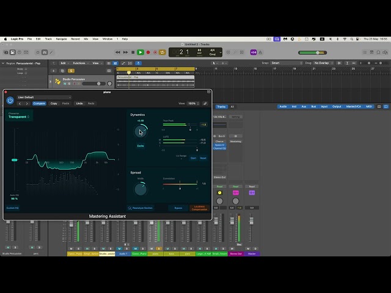Viewport: 391px width, 293px height.
Task: Open the Edit menu in Tracks area
Action: [x=65, y=63]
